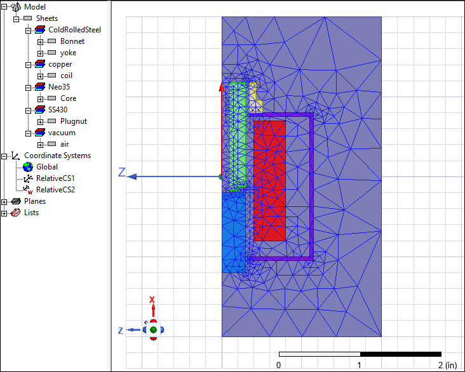Click the Planes icon
Viewport: 465px width, 372px height.
coord(16,201)
